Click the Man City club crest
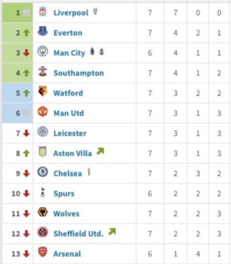 click(43, 51)
